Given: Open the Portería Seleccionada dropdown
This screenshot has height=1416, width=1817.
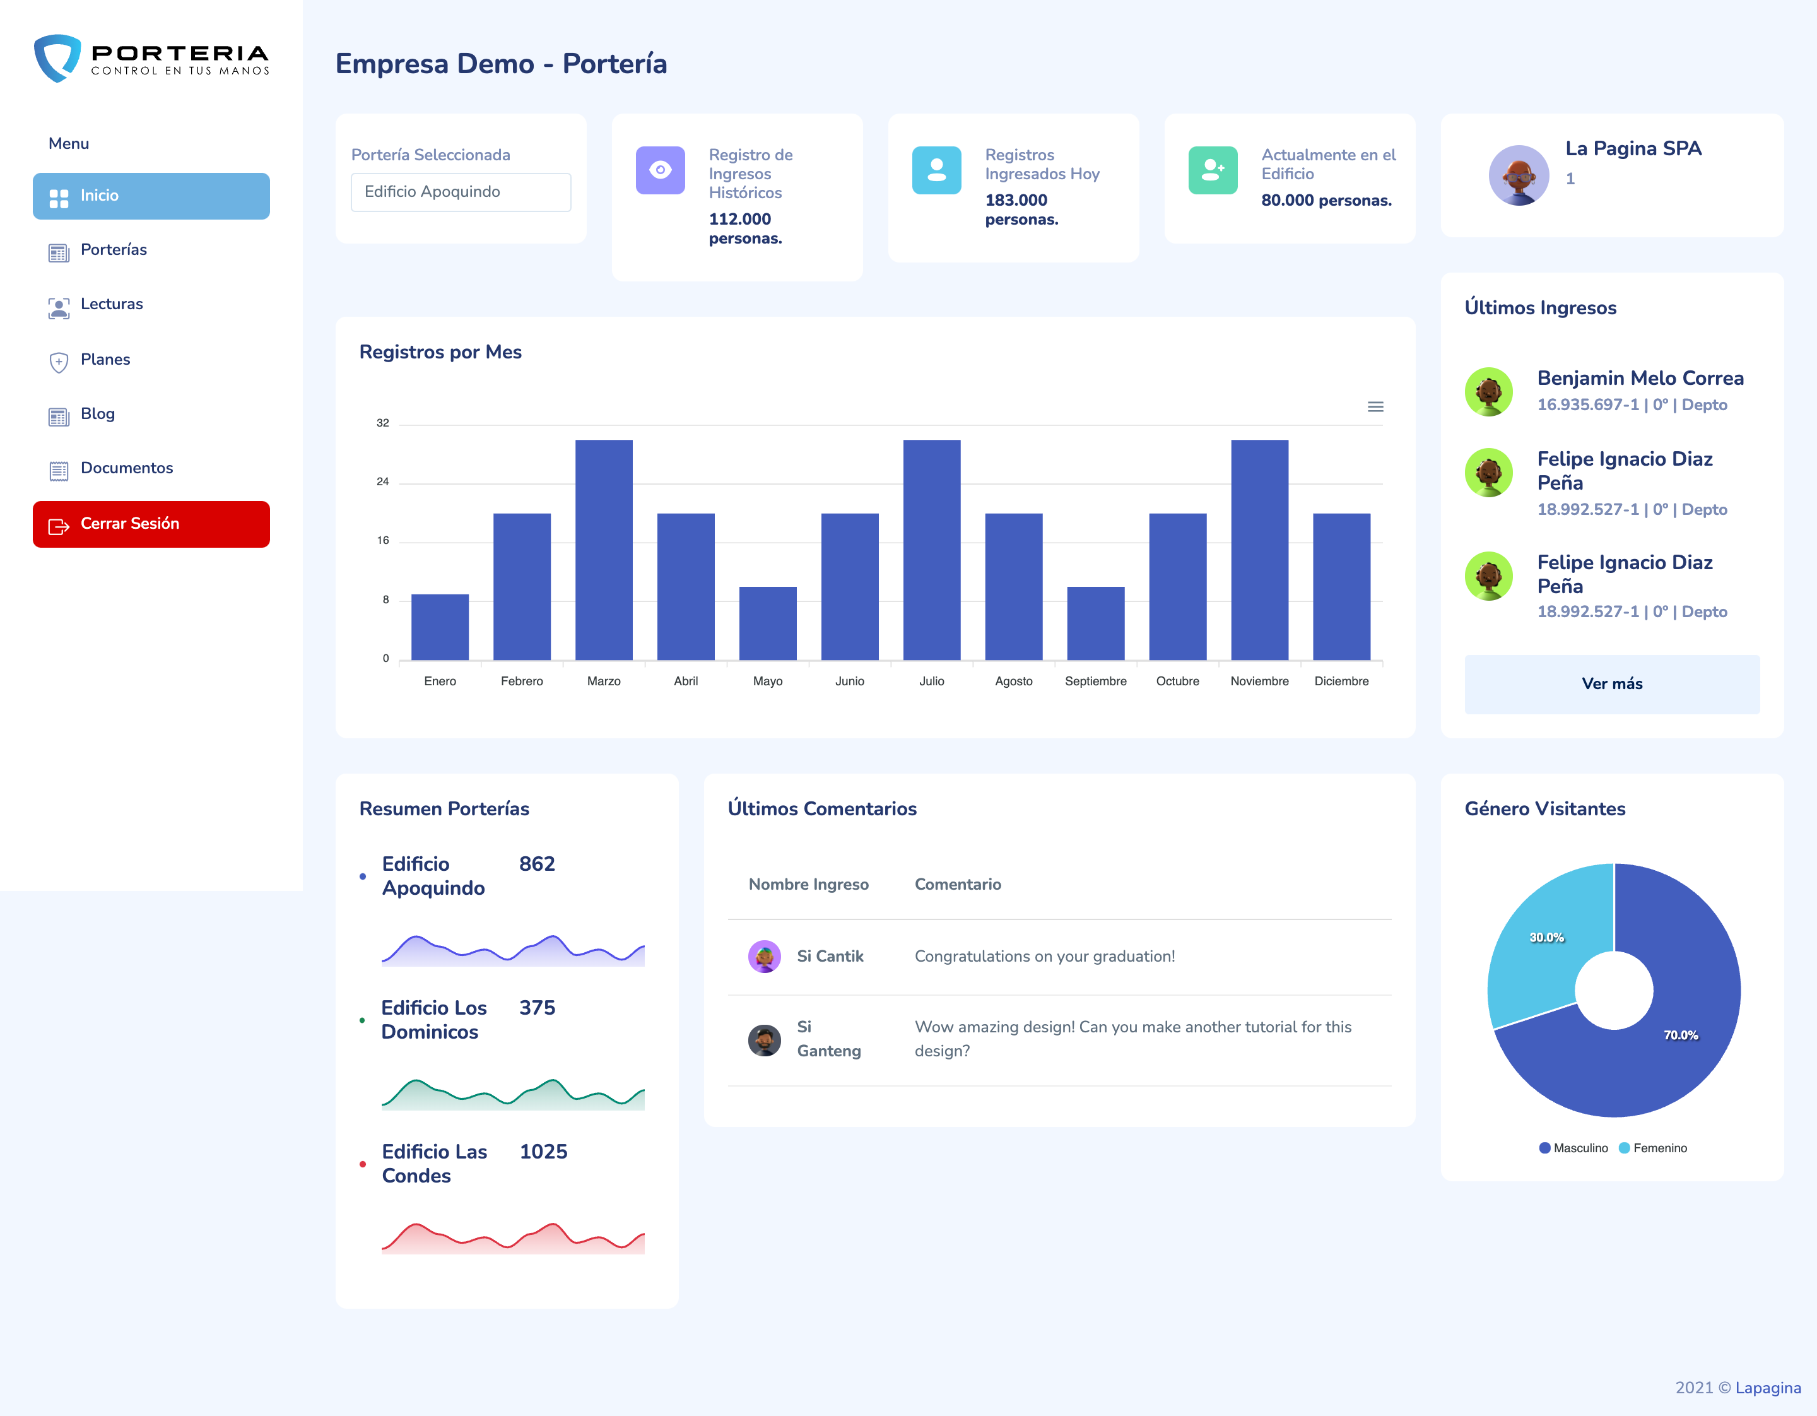Looking at the screenshot, I should 461,192.
